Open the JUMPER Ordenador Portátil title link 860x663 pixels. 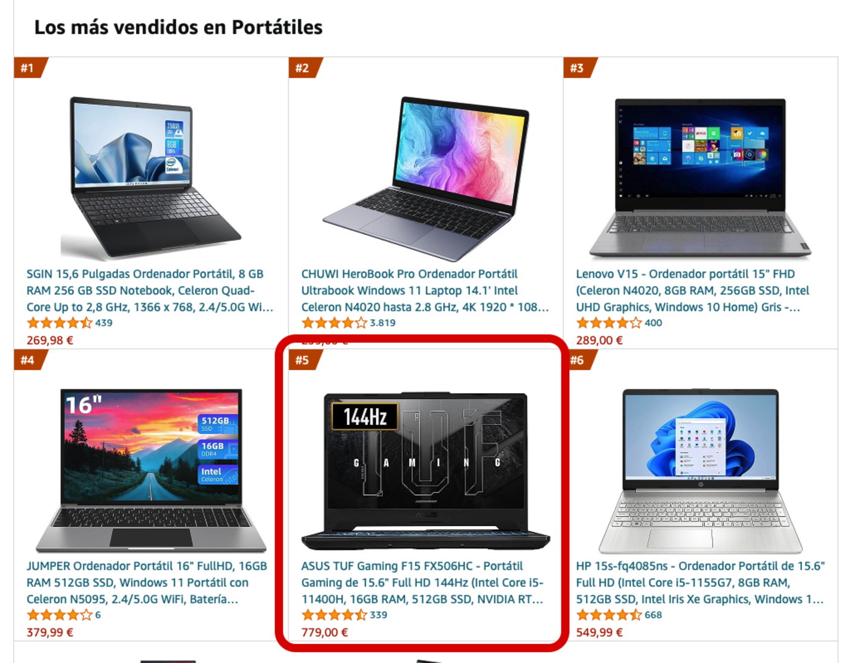click(147, 582)
